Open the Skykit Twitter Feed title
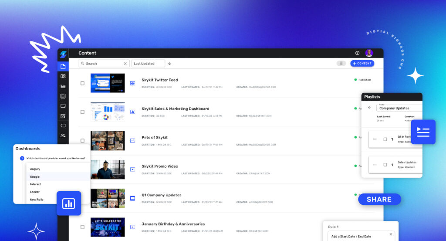This screenshot has height=241, width=446. pos(160,80)
